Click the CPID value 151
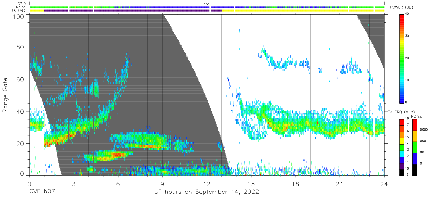This screenshot has width=432, height=199. tap(207, 4)
